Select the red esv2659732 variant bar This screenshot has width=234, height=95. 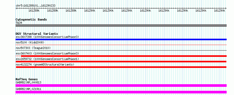(x=121, y=62)
